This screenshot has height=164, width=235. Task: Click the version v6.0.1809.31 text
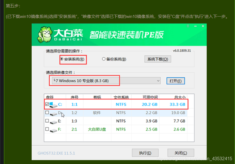(x=182, y=50)
